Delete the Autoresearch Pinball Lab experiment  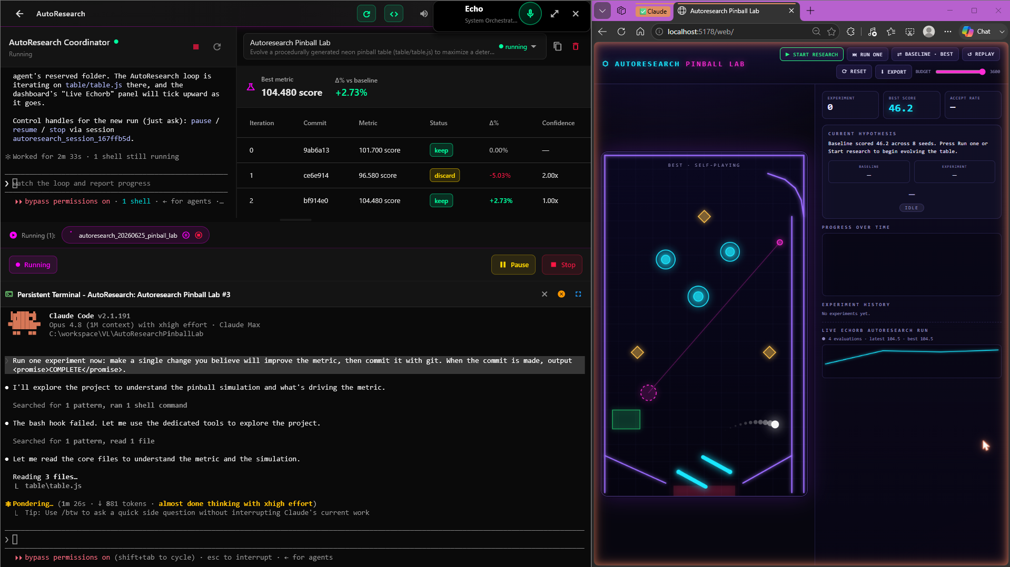tap(576, 46)
